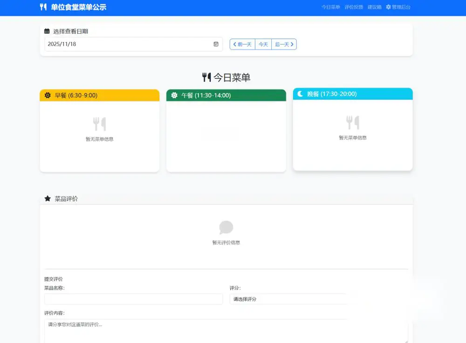
Task: Click the 午餐 (11:30-14:00) header text
Action: [x=206, y=95]
